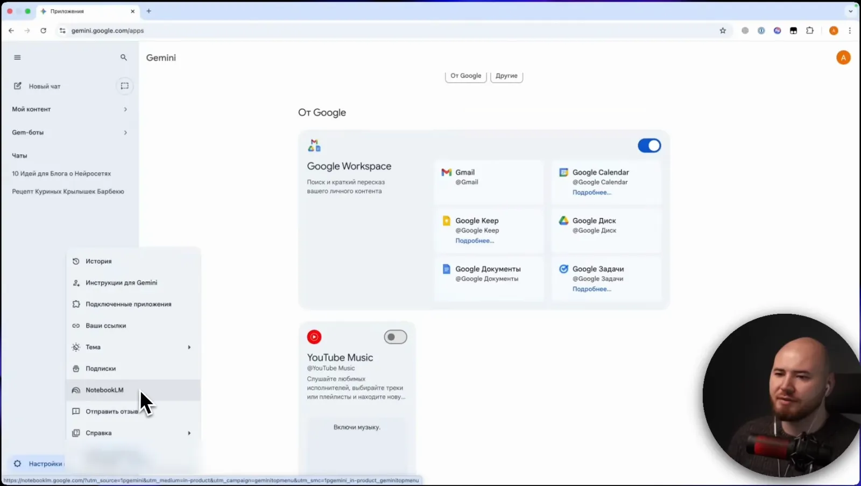Click the История clock icon
The image size is (861, 486).
76,261
